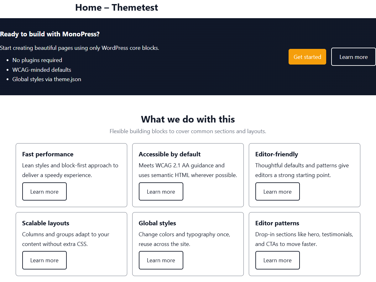Click the 'What we do with this' heading

(x=188, y=119)
